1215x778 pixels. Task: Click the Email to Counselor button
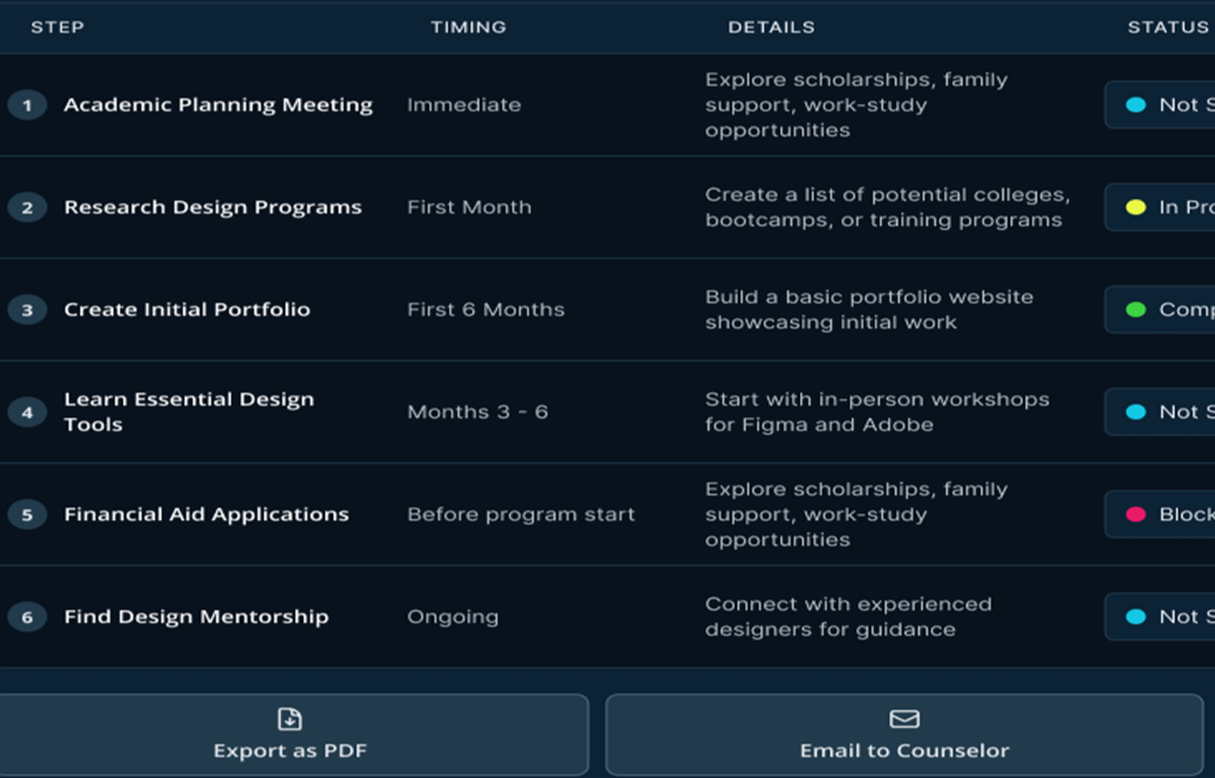(x=904, y=735)
